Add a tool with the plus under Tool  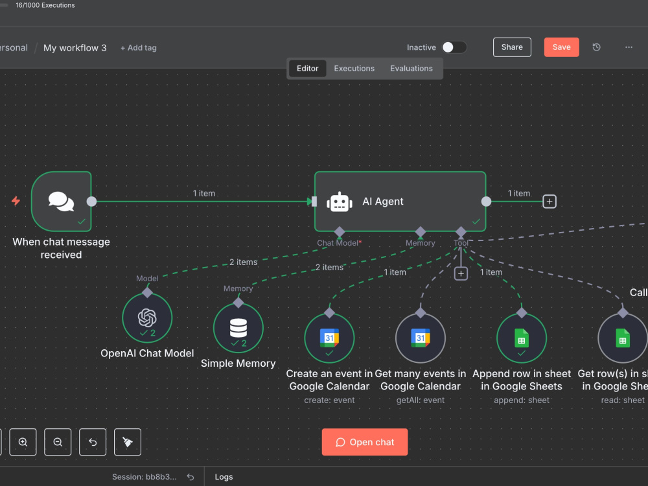(461, 273)
